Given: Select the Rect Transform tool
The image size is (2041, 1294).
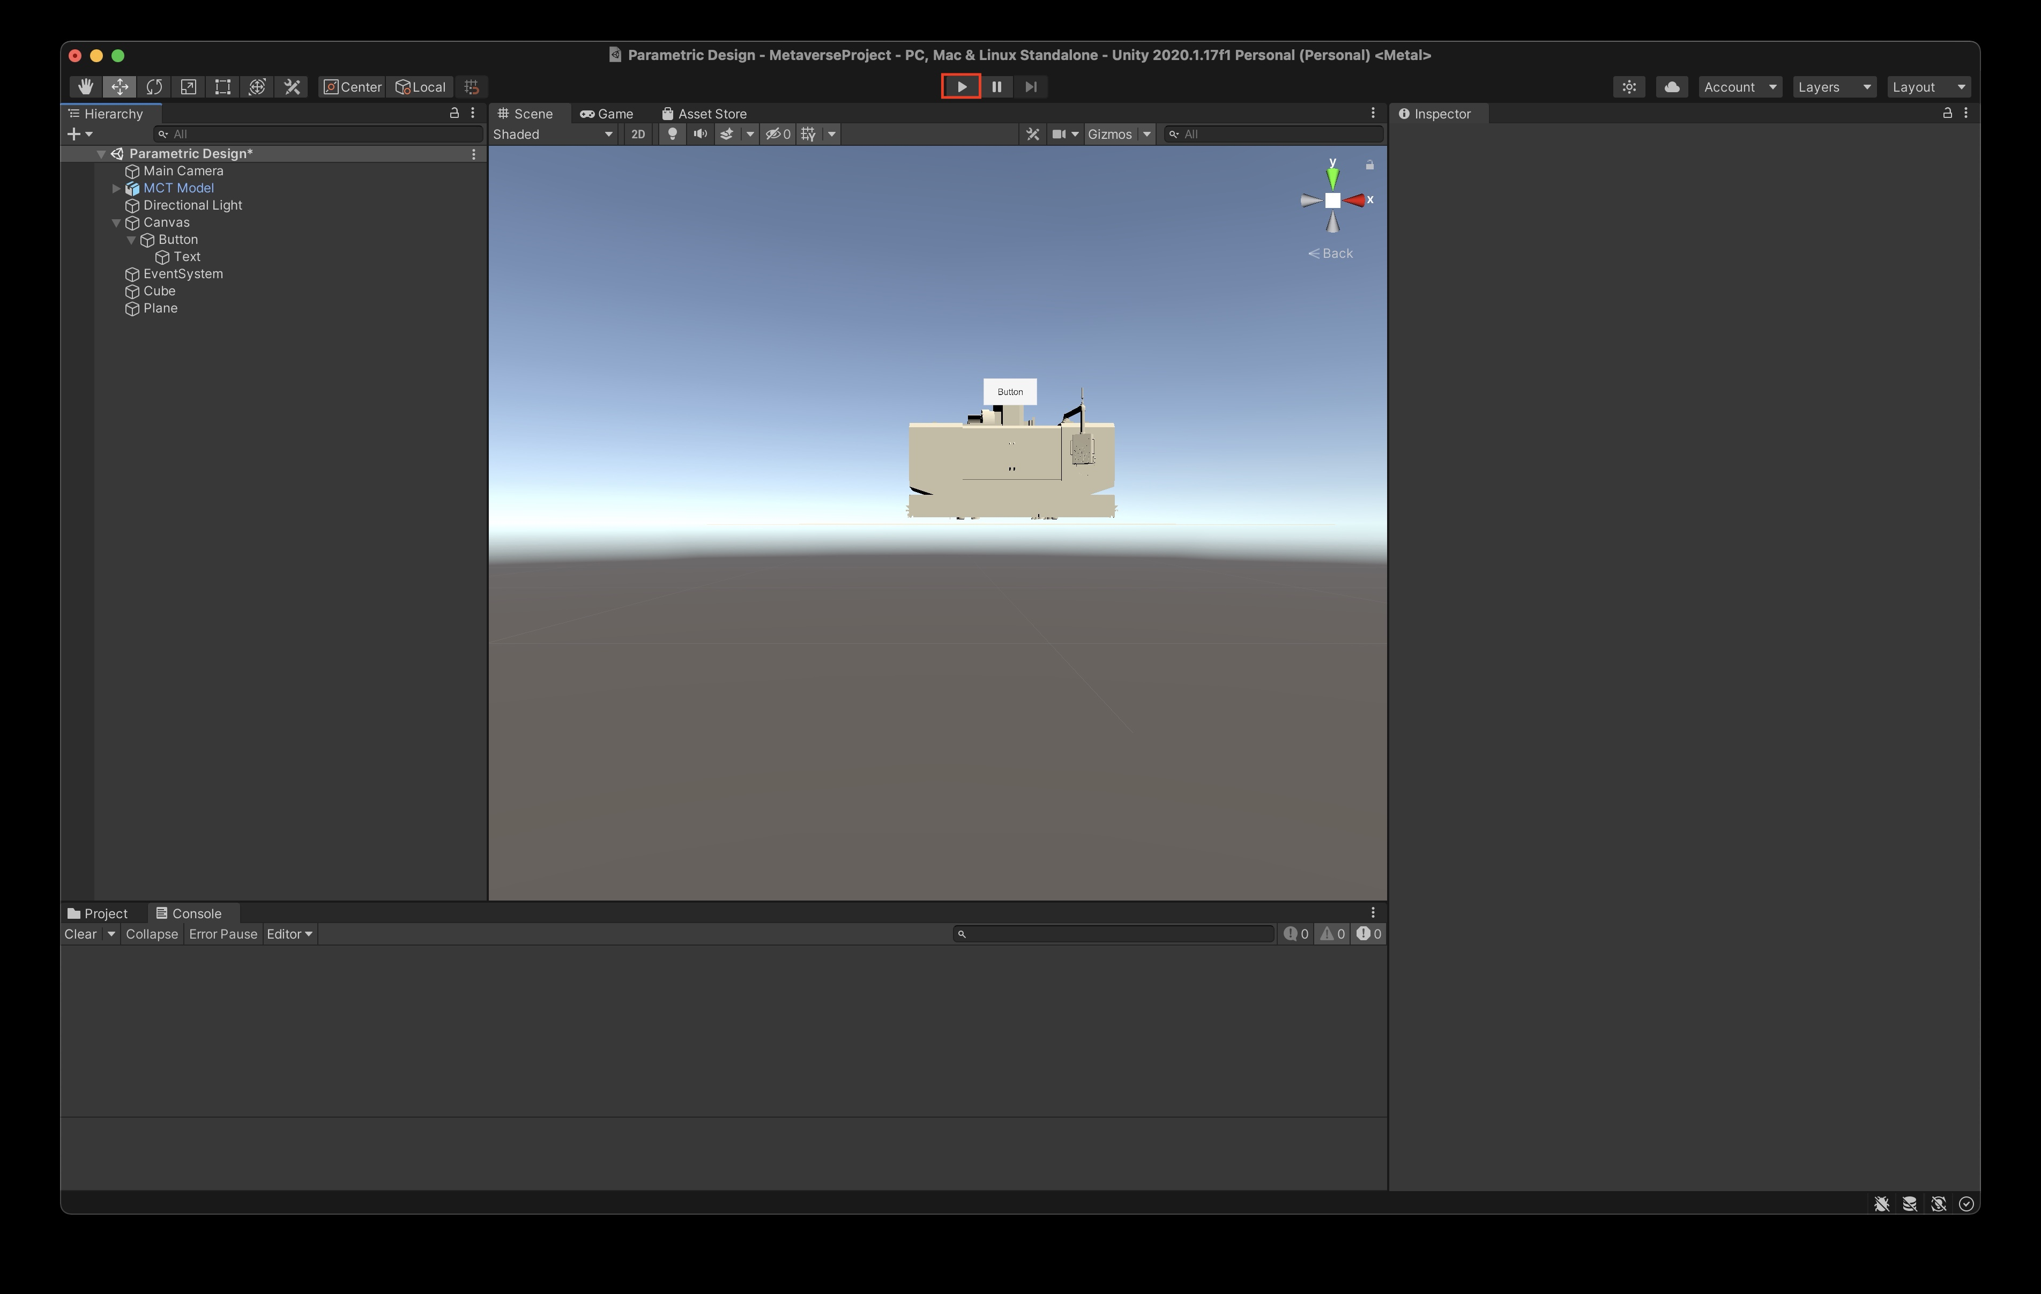Looking at the screenshot, I should pos(223,86).
